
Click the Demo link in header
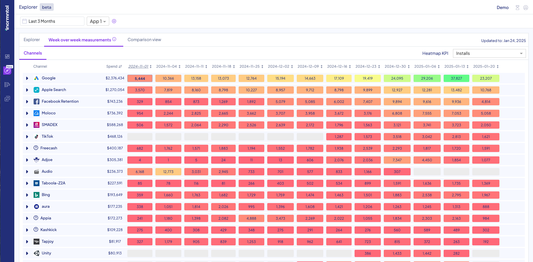point(502,8)
